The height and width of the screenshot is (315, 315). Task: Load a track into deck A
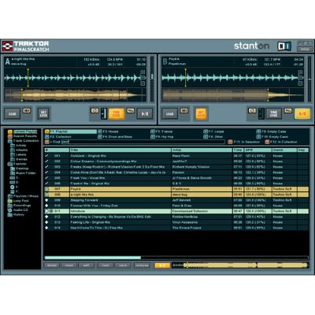point(12,114)
